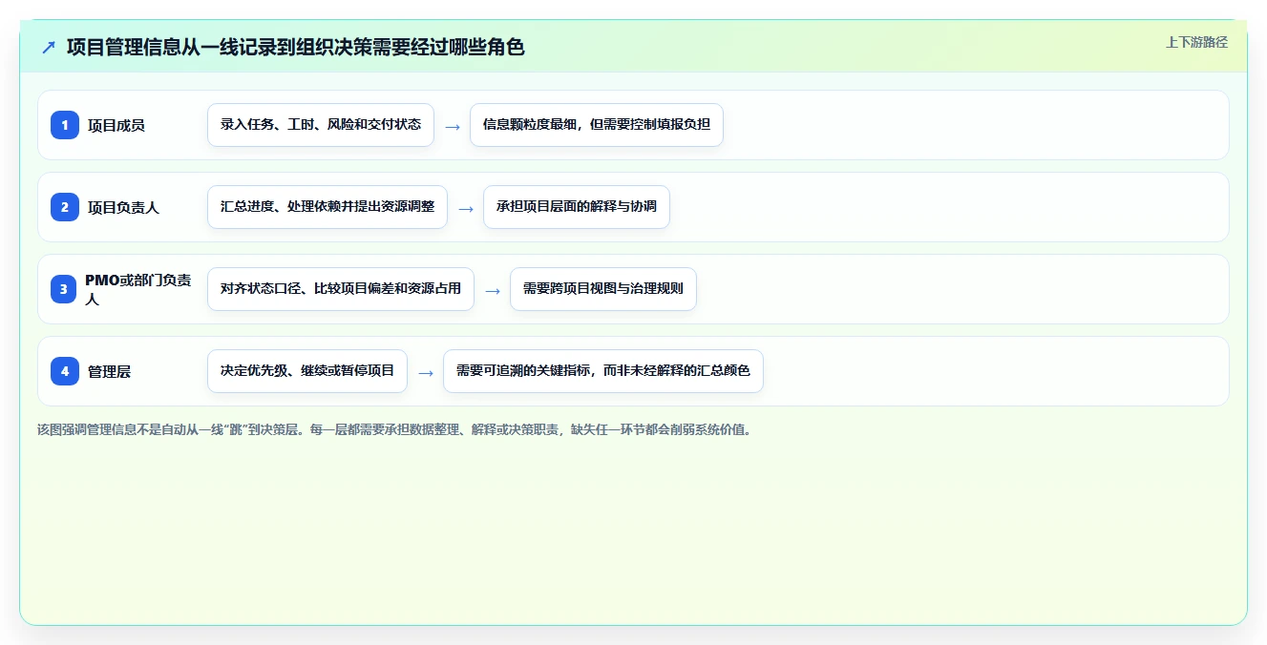Select the 管理层 role label

point(109,371)
